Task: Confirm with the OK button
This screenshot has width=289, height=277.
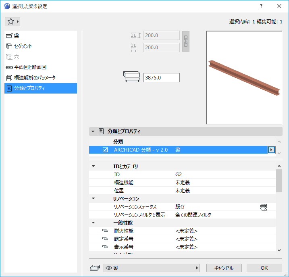Action: click(x=264, y=268)
